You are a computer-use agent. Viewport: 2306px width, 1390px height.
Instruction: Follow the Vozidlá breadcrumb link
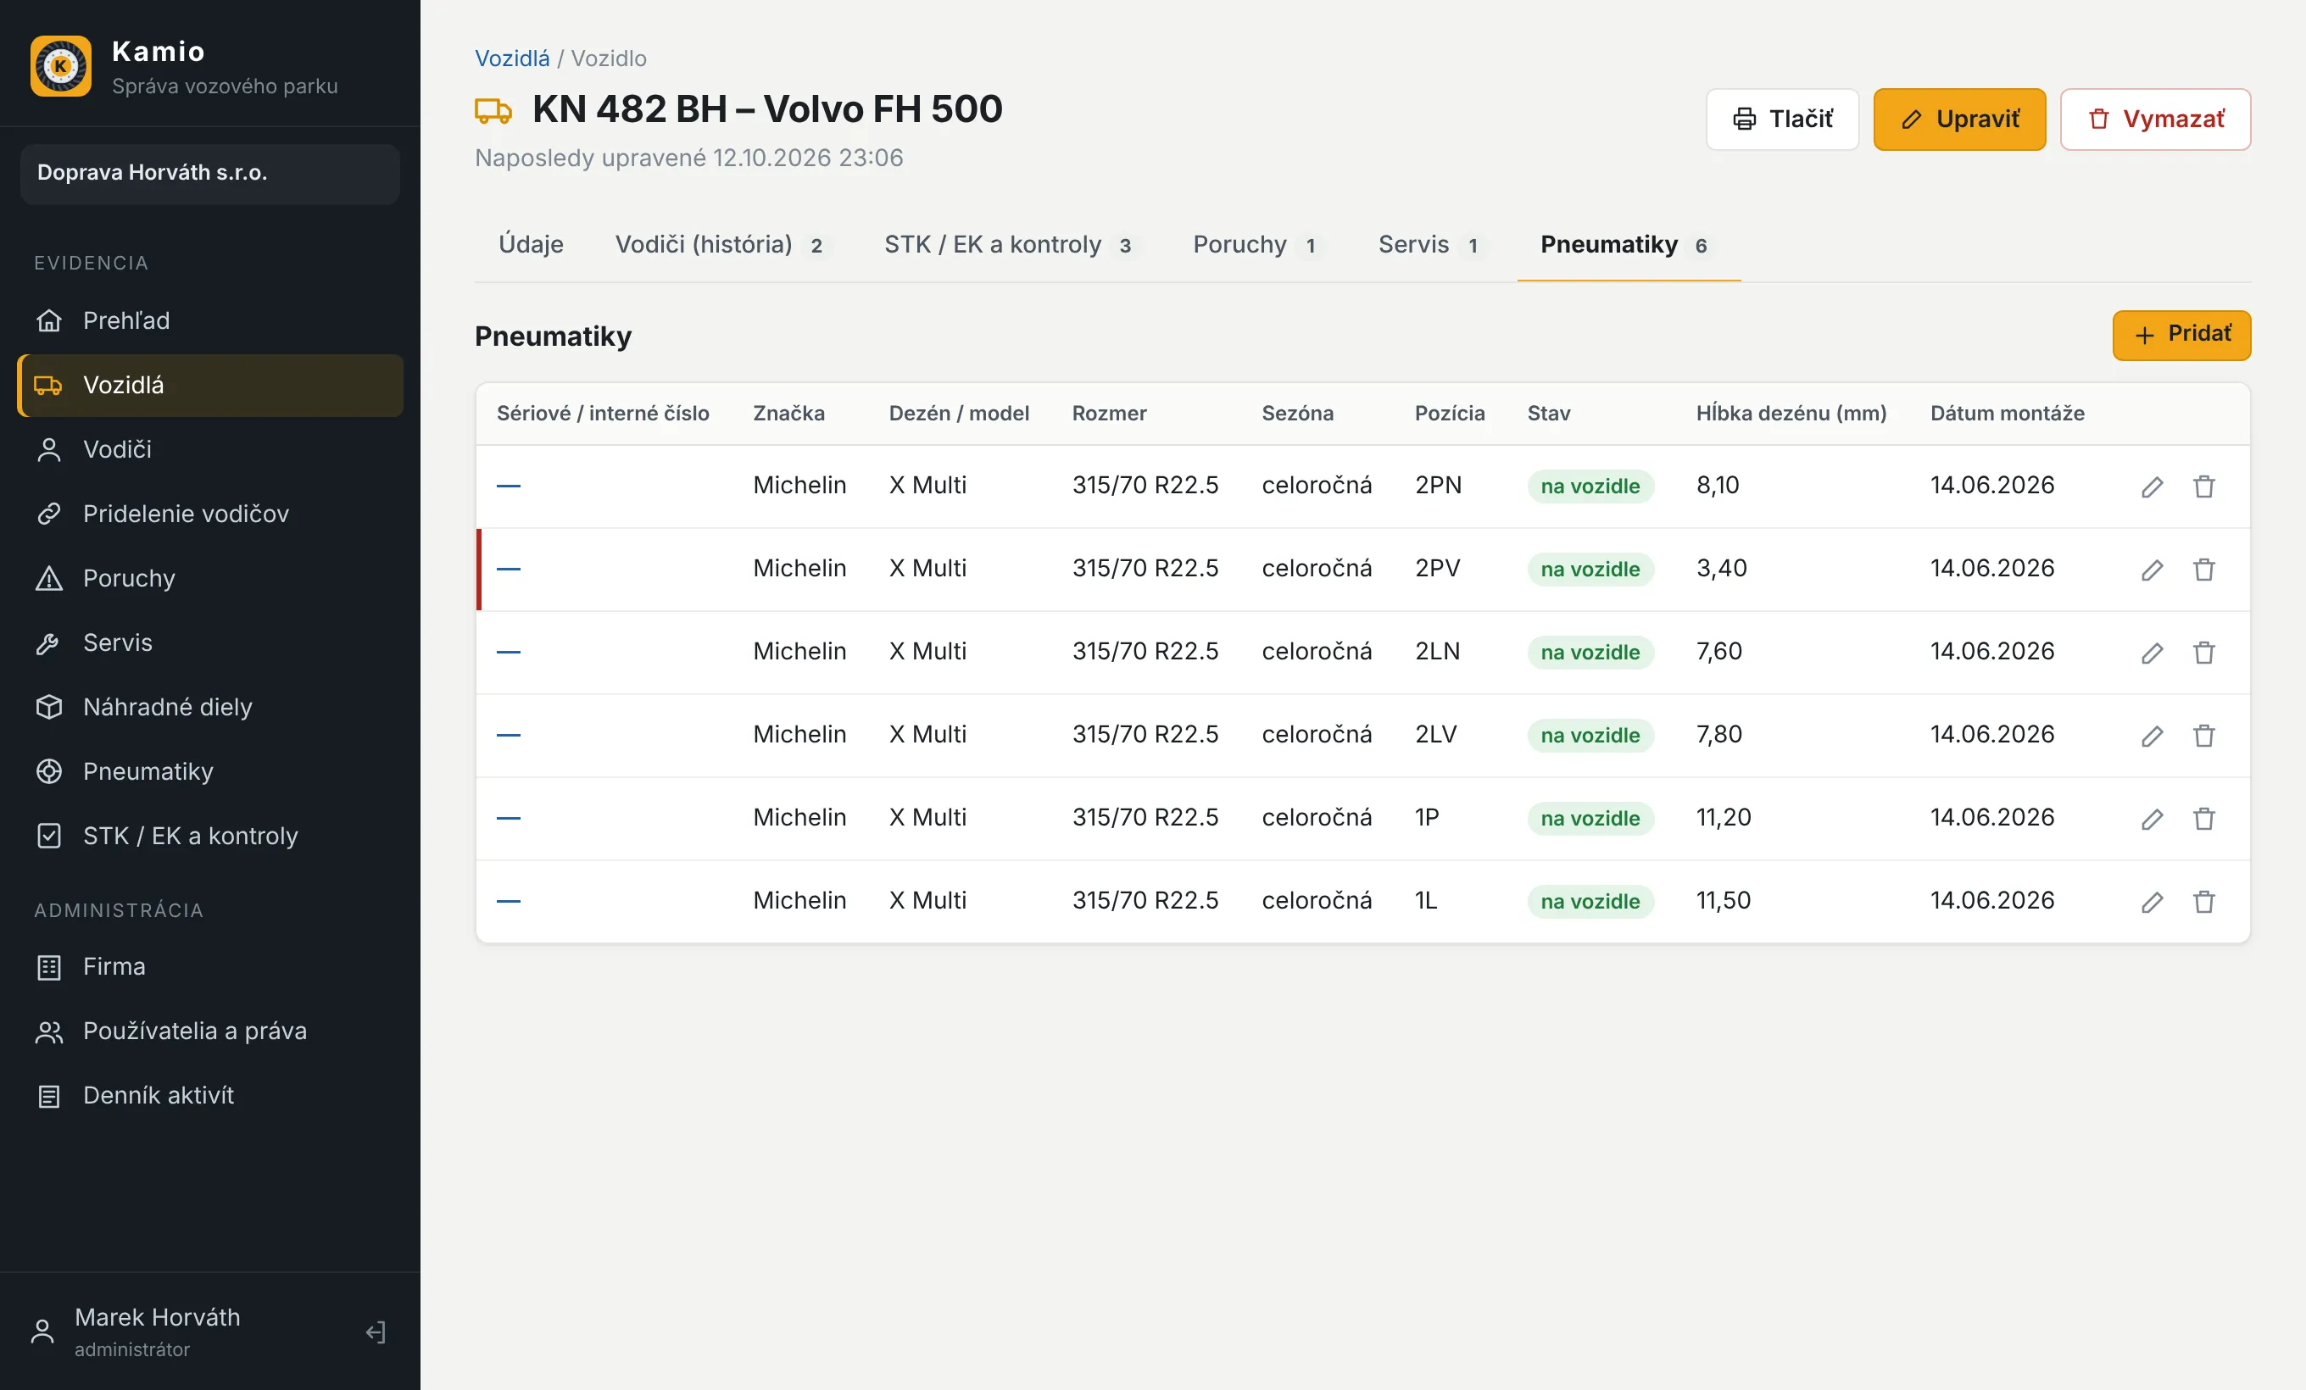(x=512, y=58)
